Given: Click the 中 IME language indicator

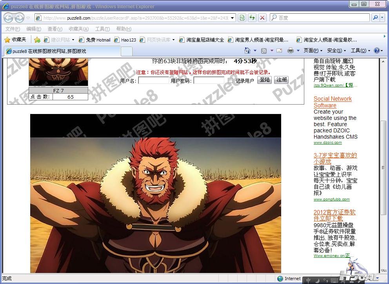Looking at the screenshot, I should [308, 280].
